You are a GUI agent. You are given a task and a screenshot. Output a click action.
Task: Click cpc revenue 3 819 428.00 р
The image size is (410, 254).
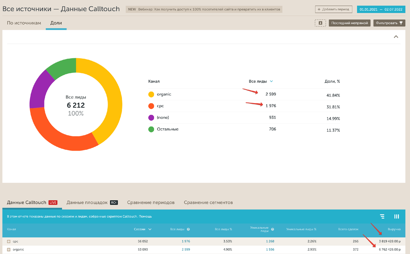pyautogui.click(x=389, y=241)
